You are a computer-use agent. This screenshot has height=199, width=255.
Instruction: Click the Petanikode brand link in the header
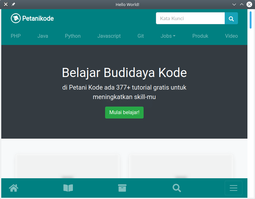click(x=32, y=18)
